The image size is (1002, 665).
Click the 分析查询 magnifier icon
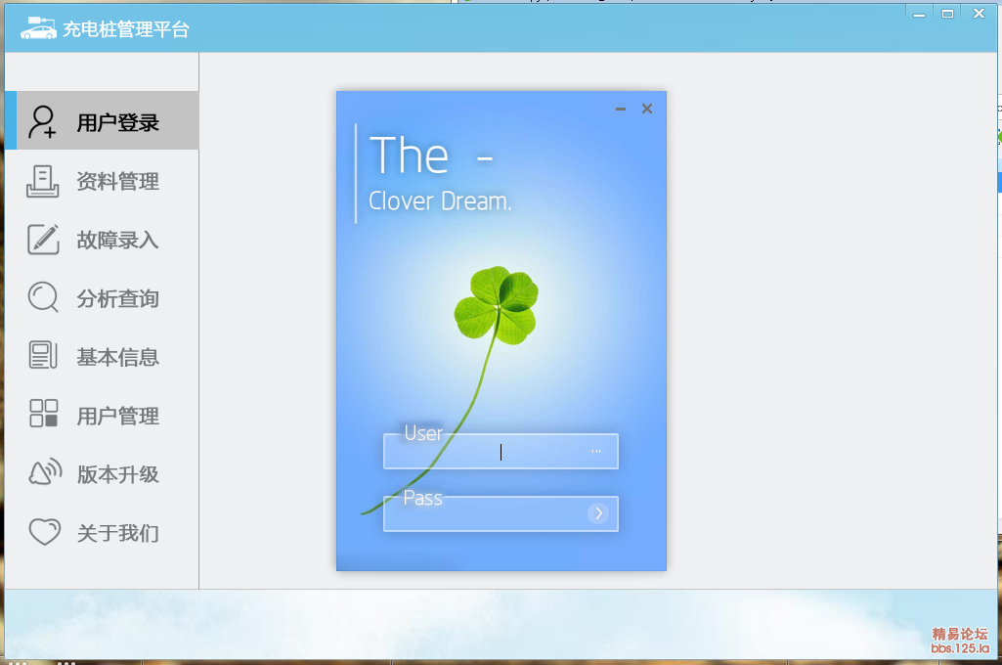point(43,297)
